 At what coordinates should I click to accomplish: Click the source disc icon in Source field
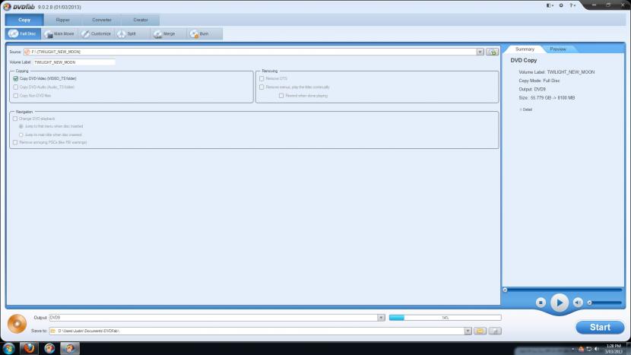(27, 52)
